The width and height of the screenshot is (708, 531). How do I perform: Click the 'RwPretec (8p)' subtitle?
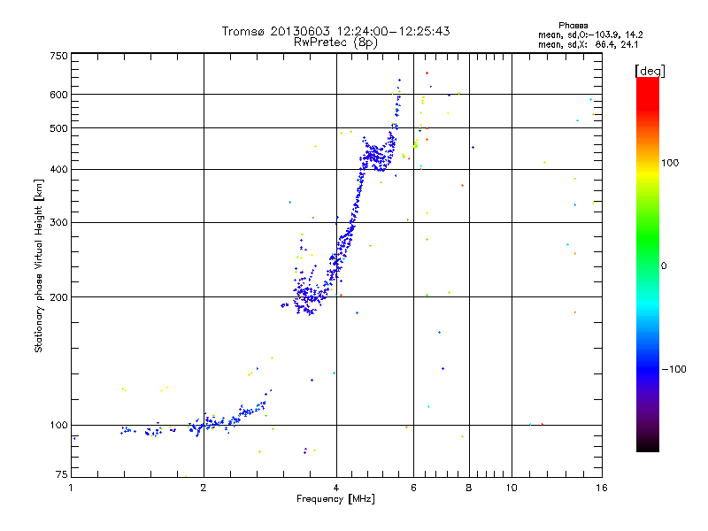pyautogui.click(x=335, y=42)
